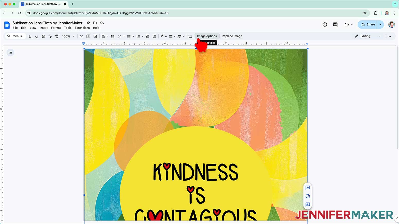
Task: Open Editing mode dropdown
Action: (x=367, y=36)
